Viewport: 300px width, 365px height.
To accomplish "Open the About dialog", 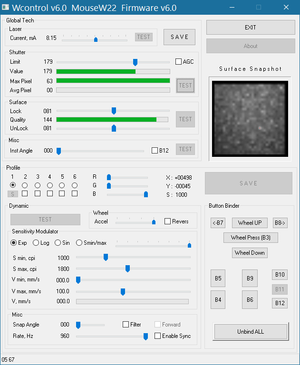I will click(251, 46).
